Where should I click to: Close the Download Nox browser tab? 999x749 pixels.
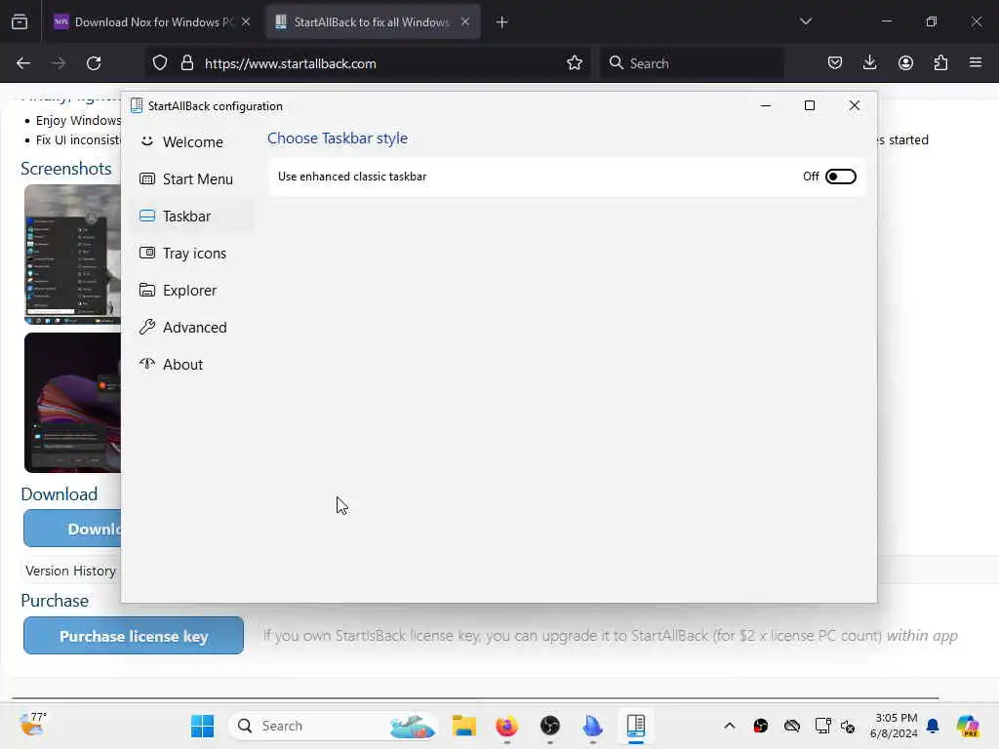tap(246, 22)
